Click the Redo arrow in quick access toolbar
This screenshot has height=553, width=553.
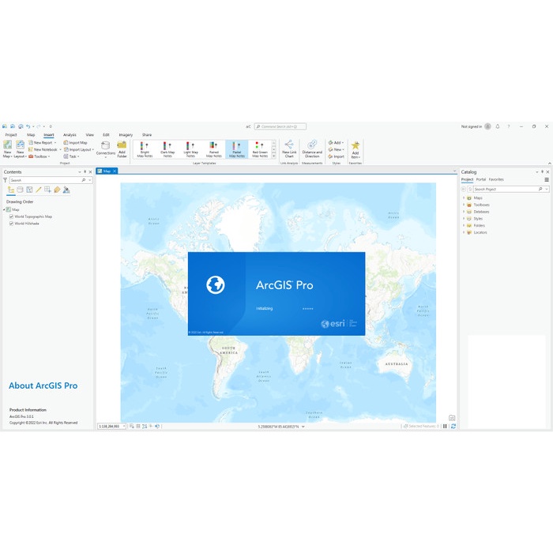[x=39, y=126]
